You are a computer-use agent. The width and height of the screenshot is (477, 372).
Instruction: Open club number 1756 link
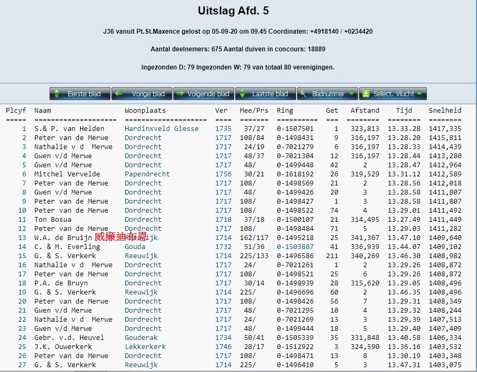223,174
